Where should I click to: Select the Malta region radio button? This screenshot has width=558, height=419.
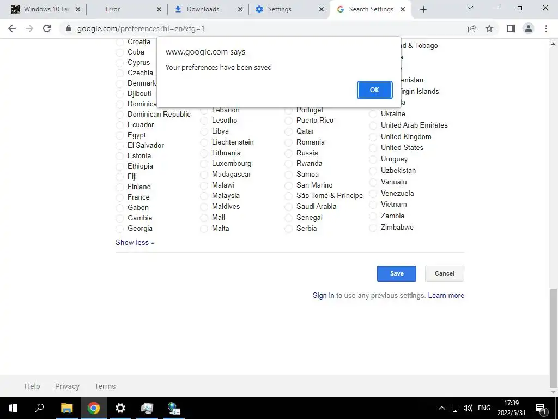[204, 229]
